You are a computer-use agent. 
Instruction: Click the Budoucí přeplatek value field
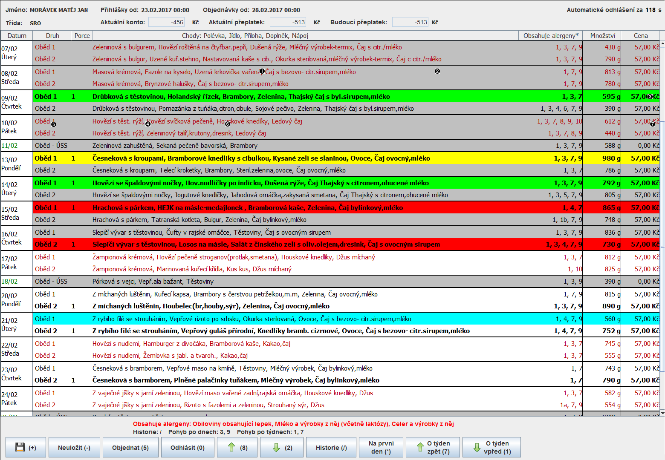pos(410,22)
